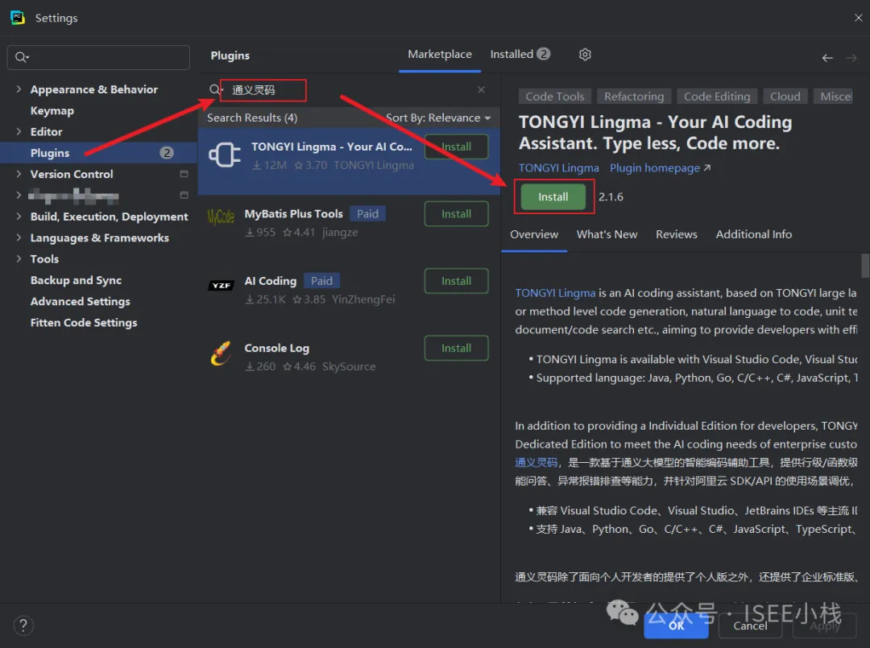Image resolution: width=870 pixels, height=648 pixels.
Task: Click the TONGYI Lingma plug icon
Action: pos(225,155)
